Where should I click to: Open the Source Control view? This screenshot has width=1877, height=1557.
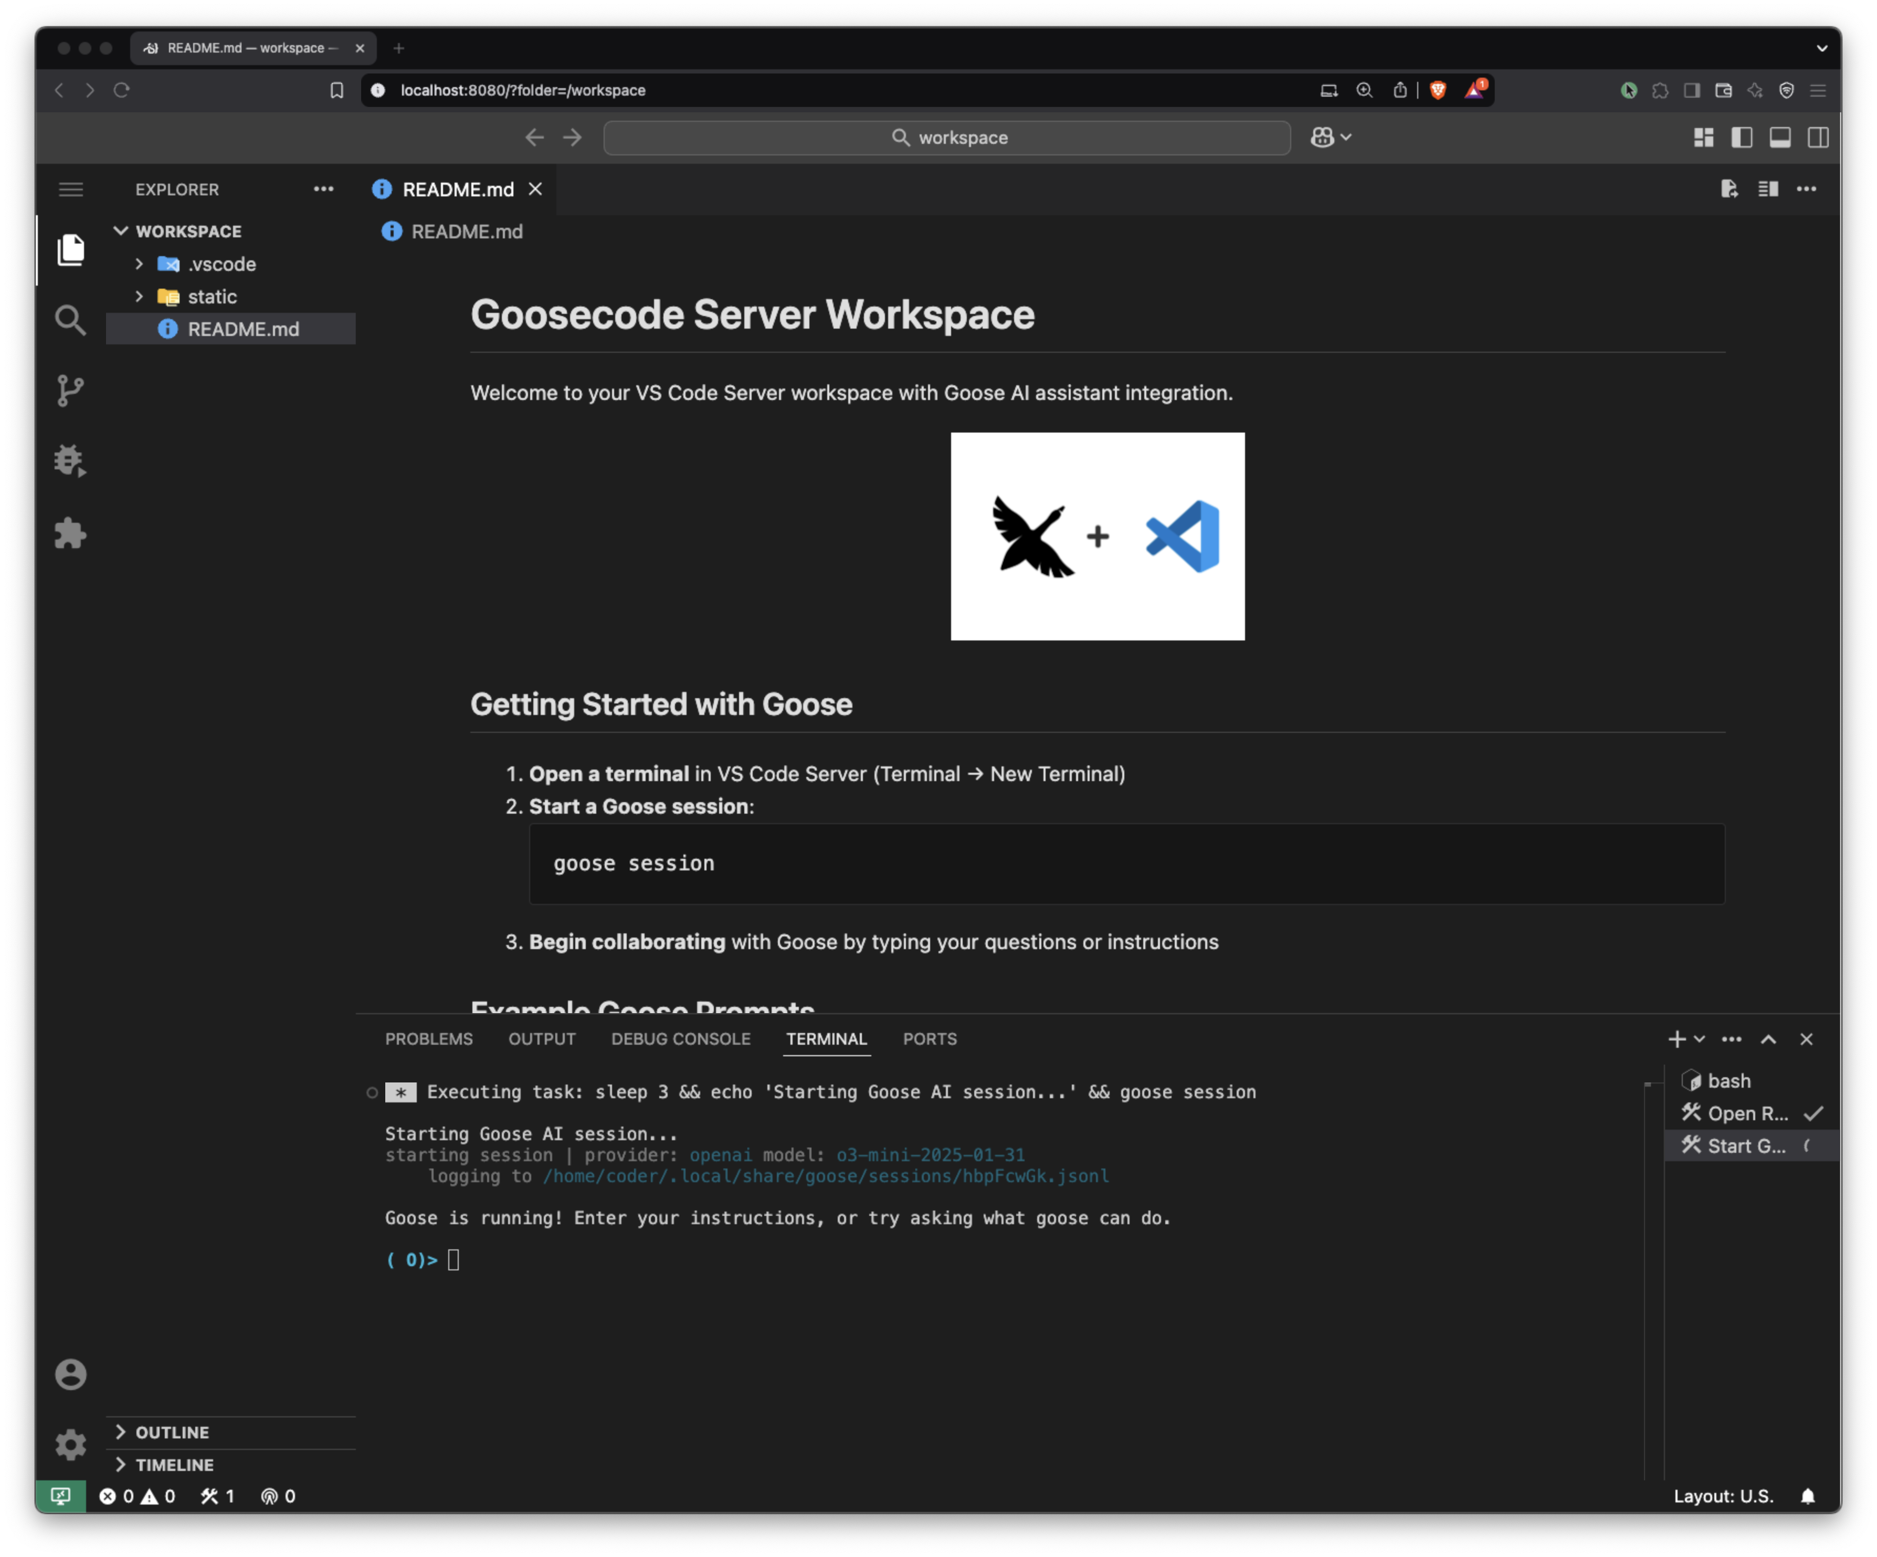click(x=70, y=391)
